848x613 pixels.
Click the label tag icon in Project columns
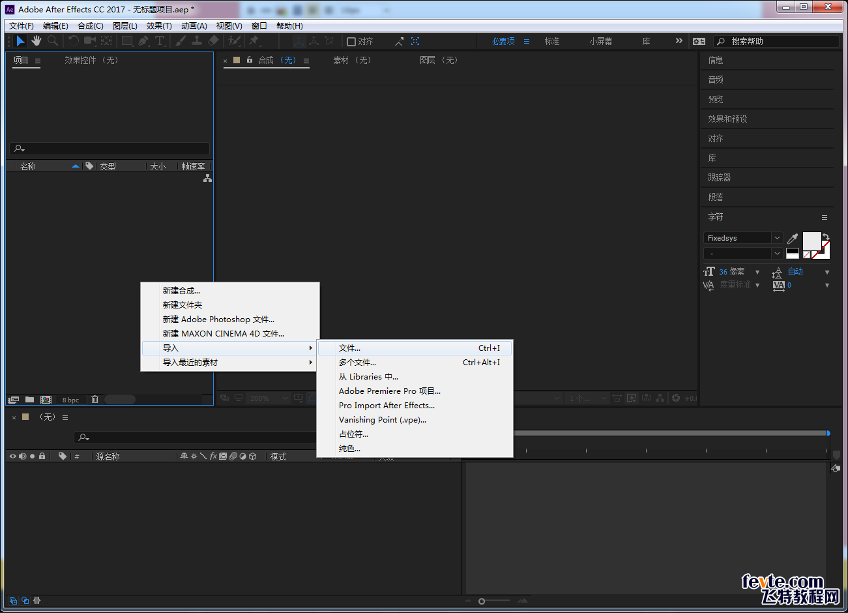click(x=89, y=166)
